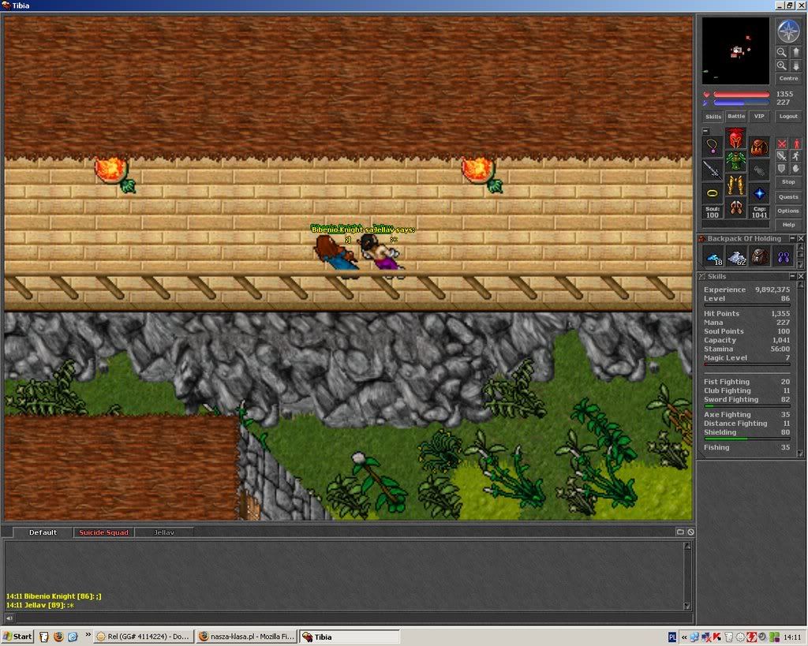808x646 pixels.
Task: Move minimap view one floor up
Action: tap(795, 52)
